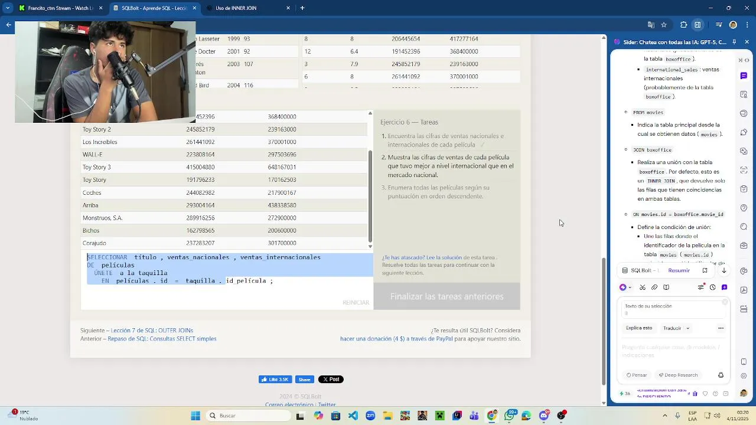Open Visual Studio Code from the taskbar
The height and width of the screenshot is (425, 756).
click(353, 416)
